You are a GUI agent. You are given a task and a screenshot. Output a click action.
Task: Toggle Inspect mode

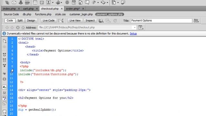[90, 21]
